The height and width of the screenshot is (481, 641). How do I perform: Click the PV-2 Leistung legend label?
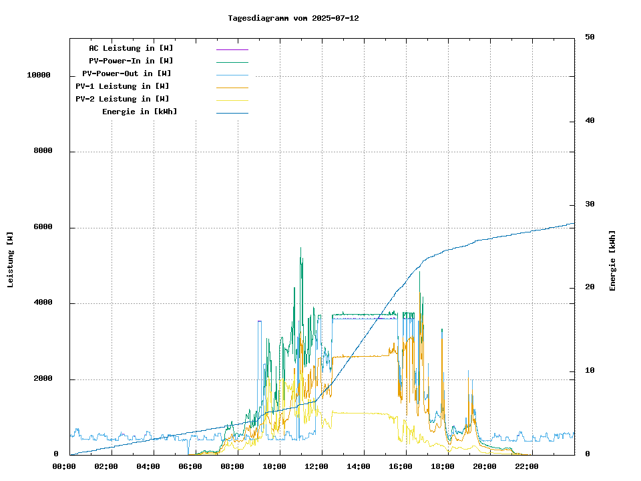coord(122,99)
